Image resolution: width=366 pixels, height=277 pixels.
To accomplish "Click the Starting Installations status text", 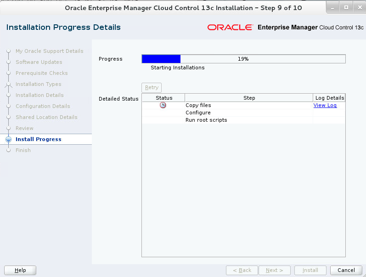I will click(x=177, y=68).
